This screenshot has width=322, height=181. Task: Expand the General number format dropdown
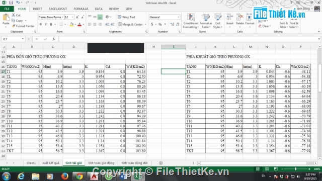[178, 17]
